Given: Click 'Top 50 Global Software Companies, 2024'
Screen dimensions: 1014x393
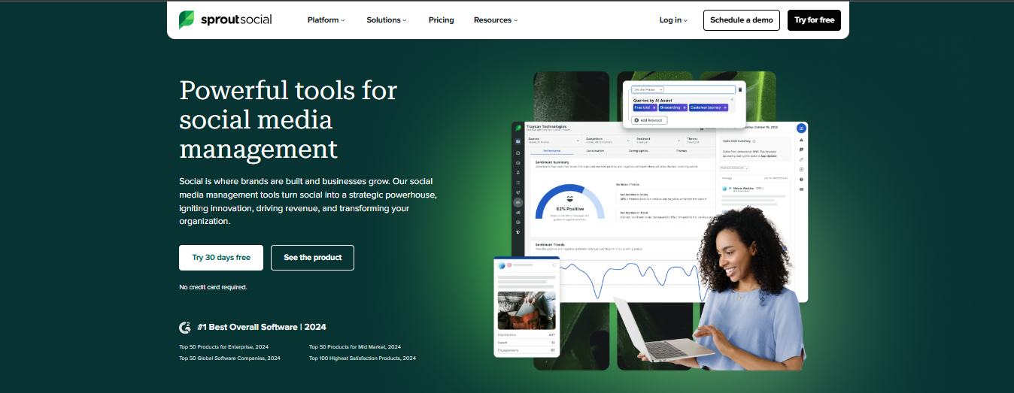Looking at the screenshot, I should point(229,358).
